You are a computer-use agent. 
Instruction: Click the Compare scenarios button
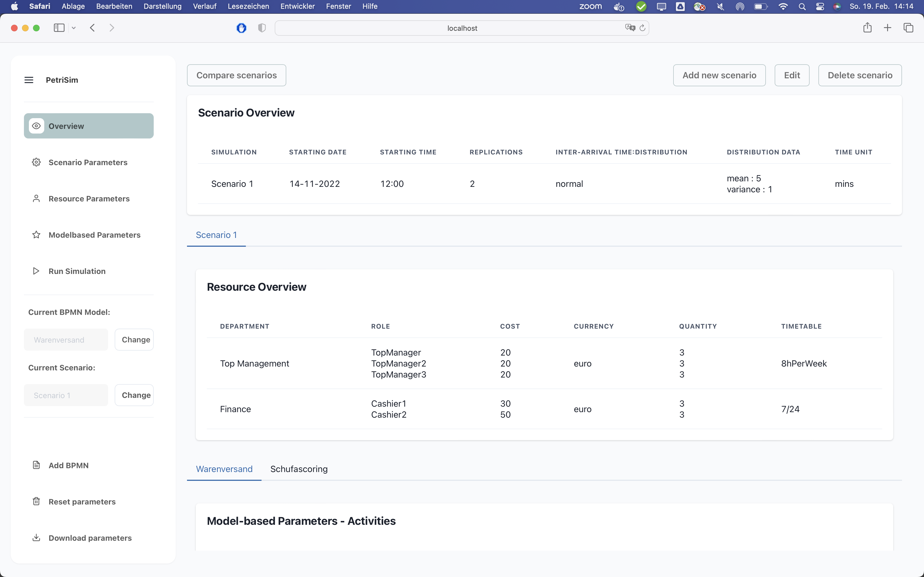236,75
